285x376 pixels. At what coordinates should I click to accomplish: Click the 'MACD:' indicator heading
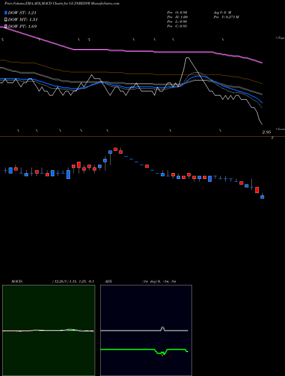[x=17, y=281]
